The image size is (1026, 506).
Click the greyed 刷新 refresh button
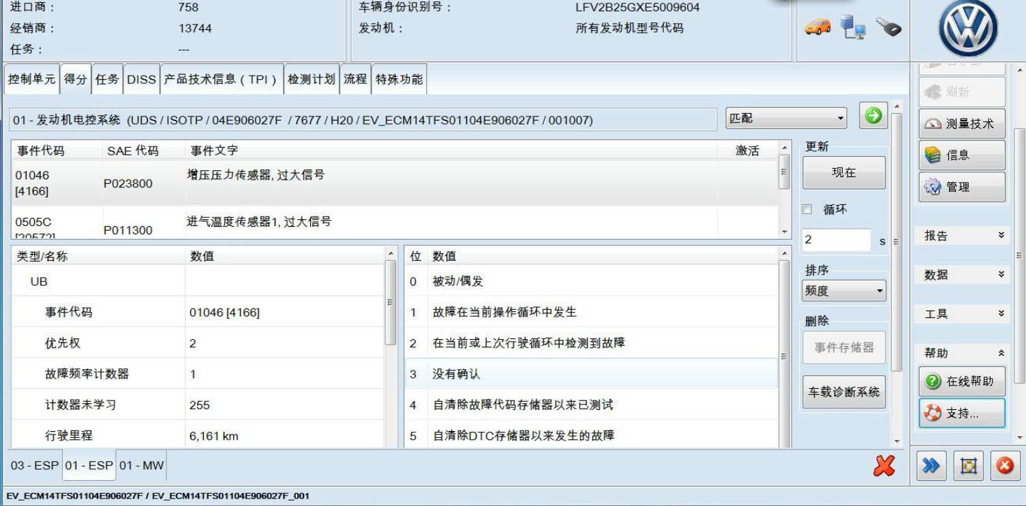tap(961, 92)
